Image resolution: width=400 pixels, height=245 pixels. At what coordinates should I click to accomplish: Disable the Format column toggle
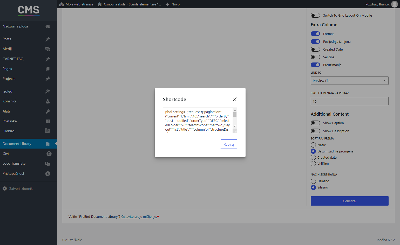(315, 34)
